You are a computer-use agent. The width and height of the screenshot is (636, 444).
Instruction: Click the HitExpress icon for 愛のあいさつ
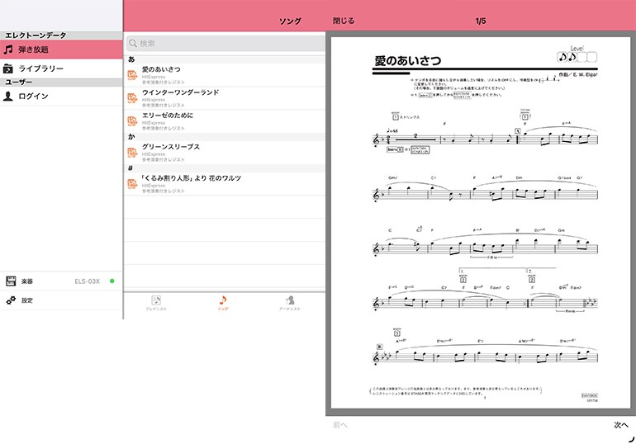click(132, 75)
